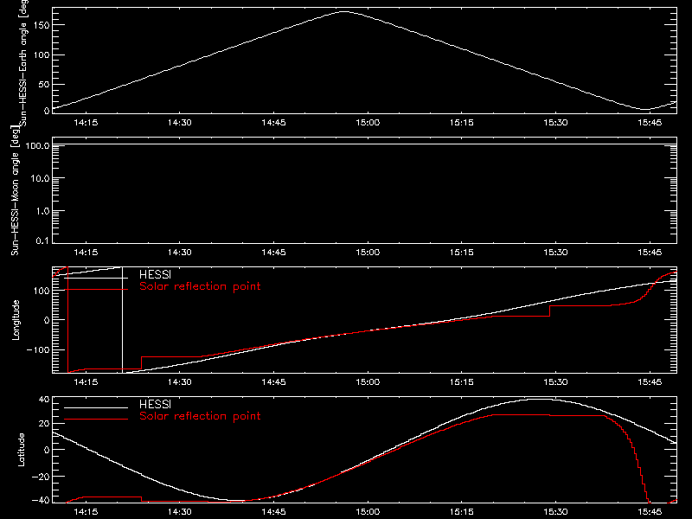Click HESSI legend text in Latitude panel
This screenshot has width=692, height=519.
point(155,404)
